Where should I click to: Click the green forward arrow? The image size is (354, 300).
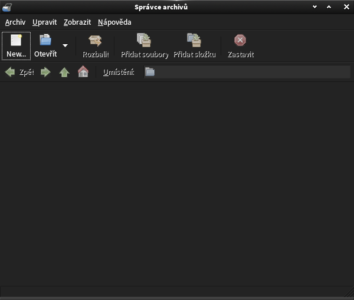45,72
